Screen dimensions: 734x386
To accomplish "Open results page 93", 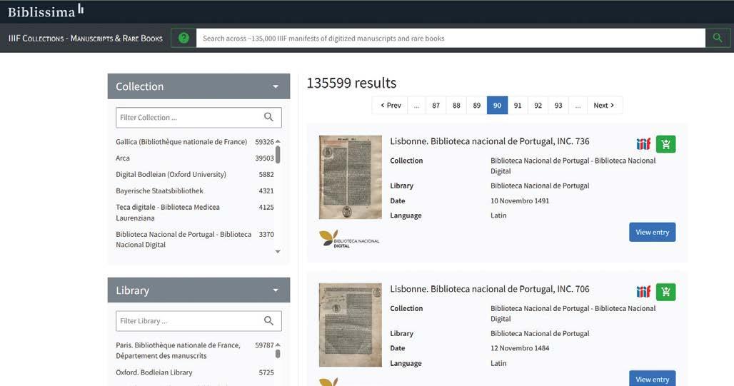I will pyautogui.click(x=558, y=106).
